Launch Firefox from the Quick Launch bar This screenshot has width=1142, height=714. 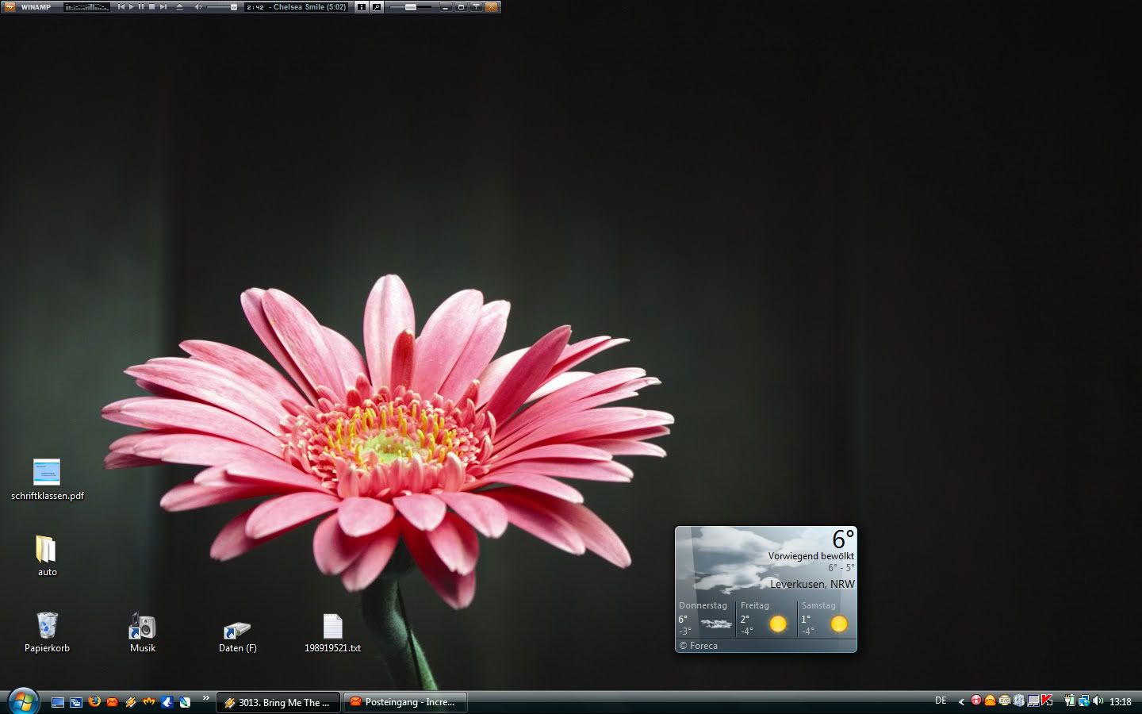coord(94,702)
